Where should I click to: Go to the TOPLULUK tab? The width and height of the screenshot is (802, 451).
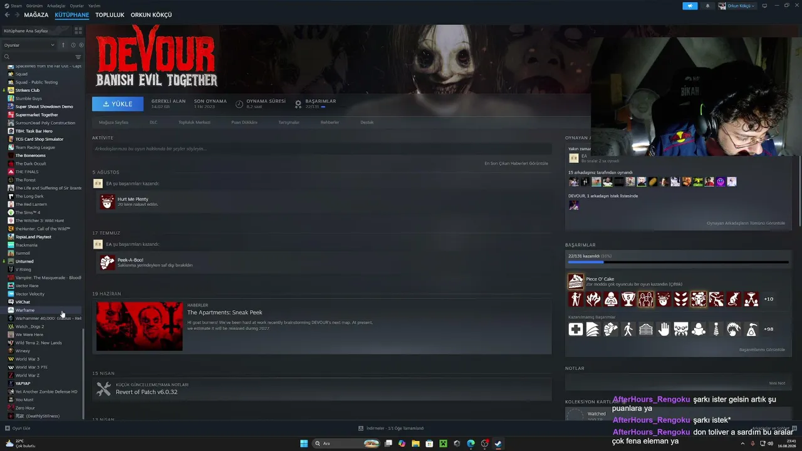tap(110, 15)
